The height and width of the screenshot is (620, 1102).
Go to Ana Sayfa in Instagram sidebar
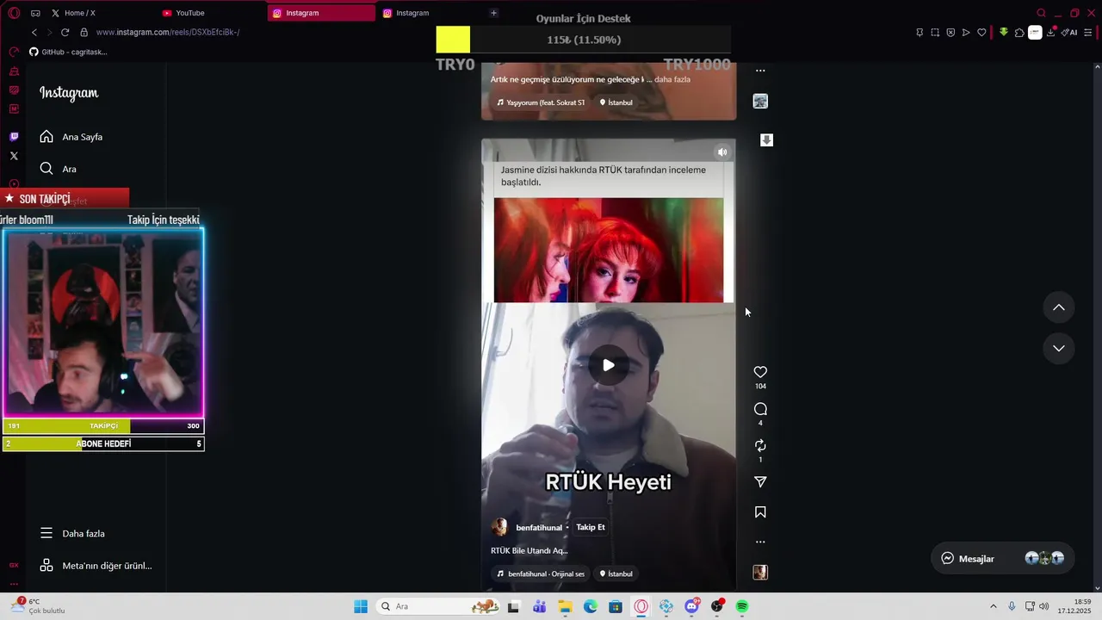(x=71, y=137)
